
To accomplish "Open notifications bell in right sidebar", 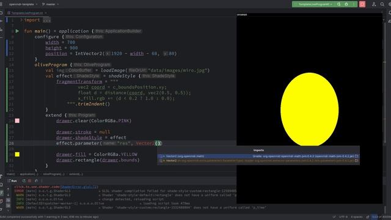I will click(x=390, y=13).
